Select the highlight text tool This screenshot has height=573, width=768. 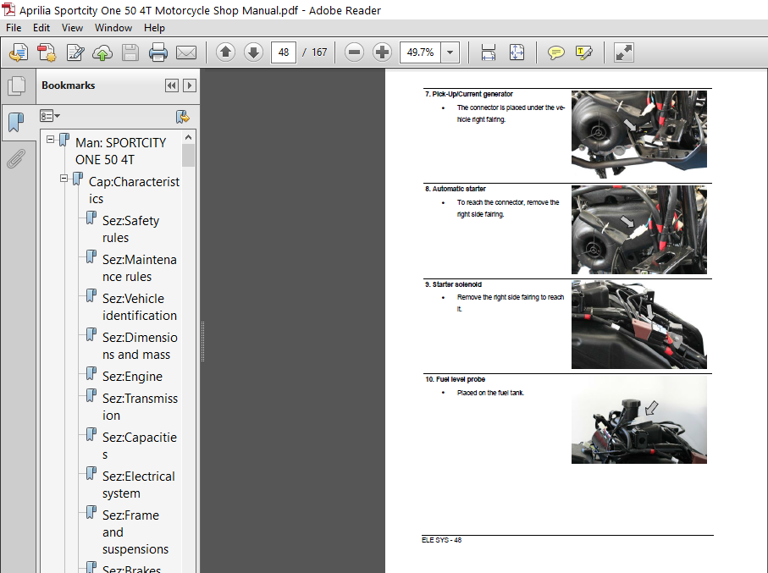[584, 52]
